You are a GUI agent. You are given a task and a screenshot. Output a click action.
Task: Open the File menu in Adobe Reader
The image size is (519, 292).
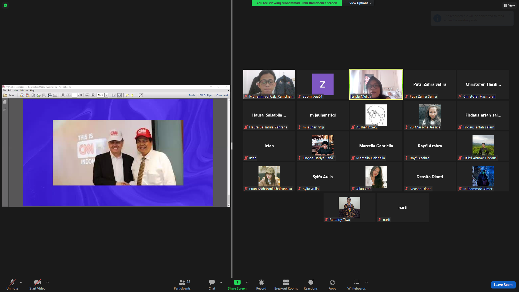click(x=4, y=90)
